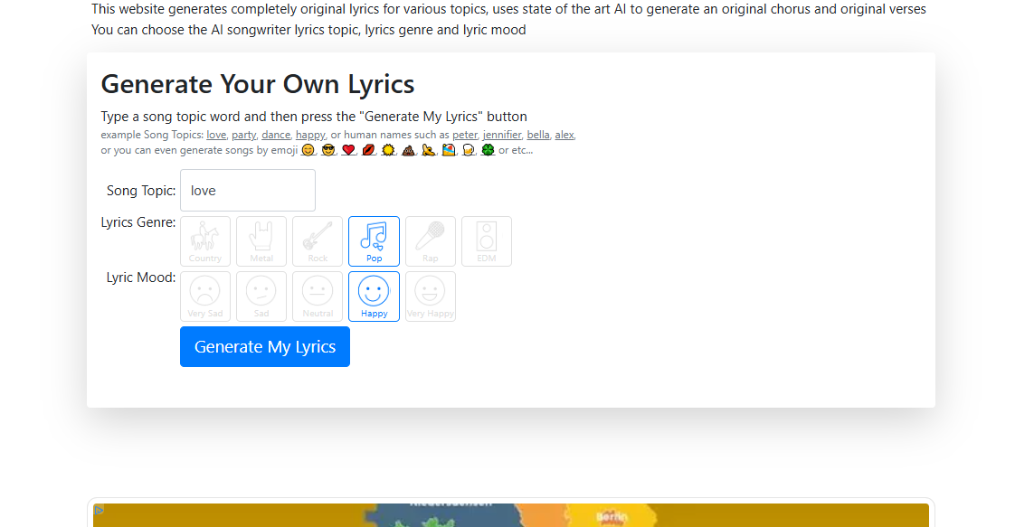Choose the Neutral mood option
1034x527 pixels.
[318, 296]
